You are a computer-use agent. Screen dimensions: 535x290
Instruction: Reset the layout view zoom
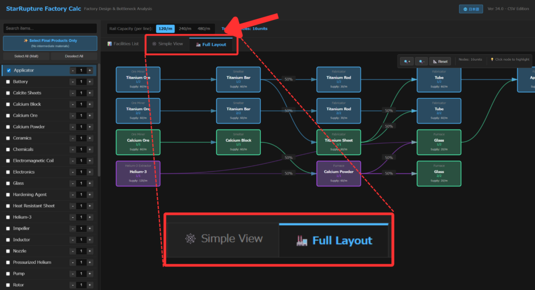point(439,61)
